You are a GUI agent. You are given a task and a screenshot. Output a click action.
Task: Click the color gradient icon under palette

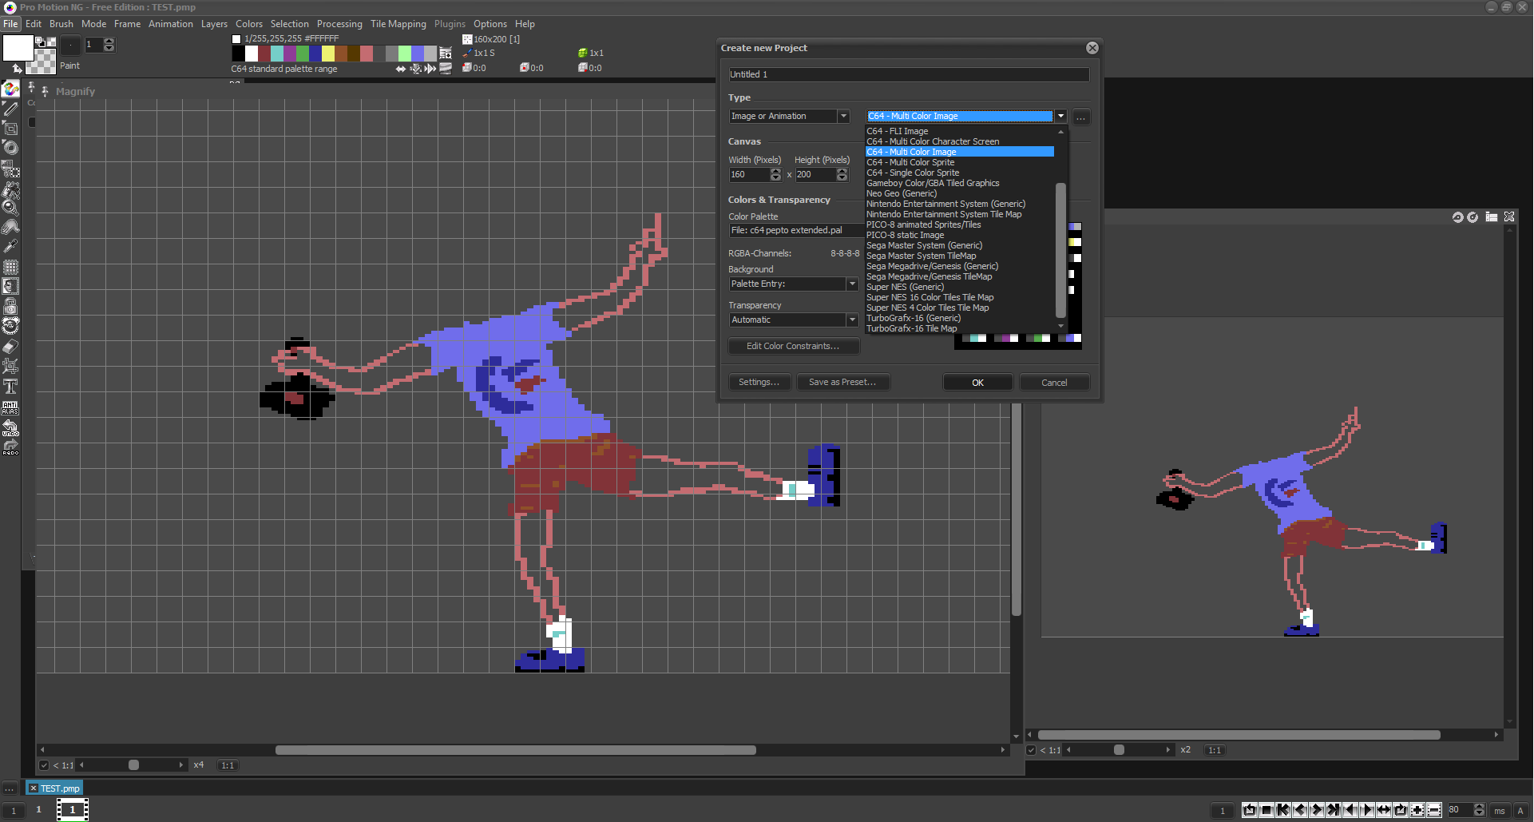(x=446, y=69)
